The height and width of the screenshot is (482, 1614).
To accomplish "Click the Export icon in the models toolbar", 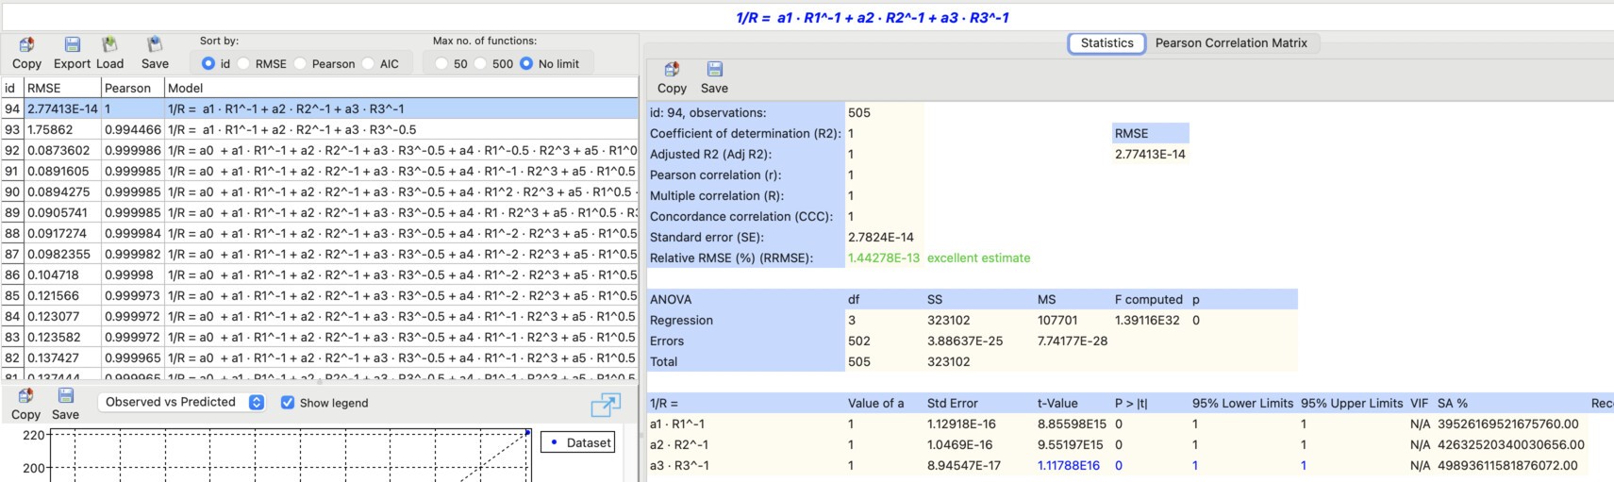I will pyautogui.click(x=72, y=45).
